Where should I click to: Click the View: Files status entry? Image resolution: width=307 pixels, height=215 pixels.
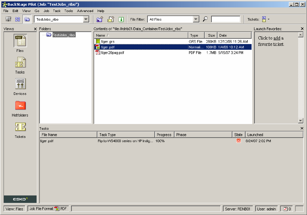click(x=15, y=209)
